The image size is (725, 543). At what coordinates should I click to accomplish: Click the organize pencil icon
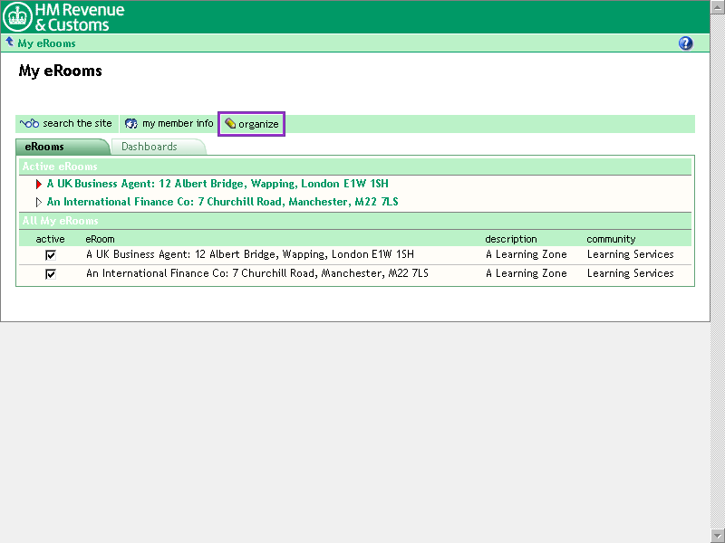tap(230, 124)
